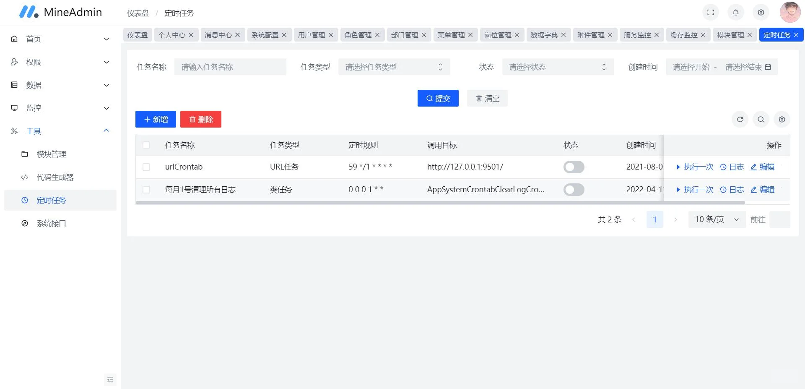Select 代码生成器 in the sidebar
Image resolution: width=805 pixels, height=389 pixels.
point(55,177)
